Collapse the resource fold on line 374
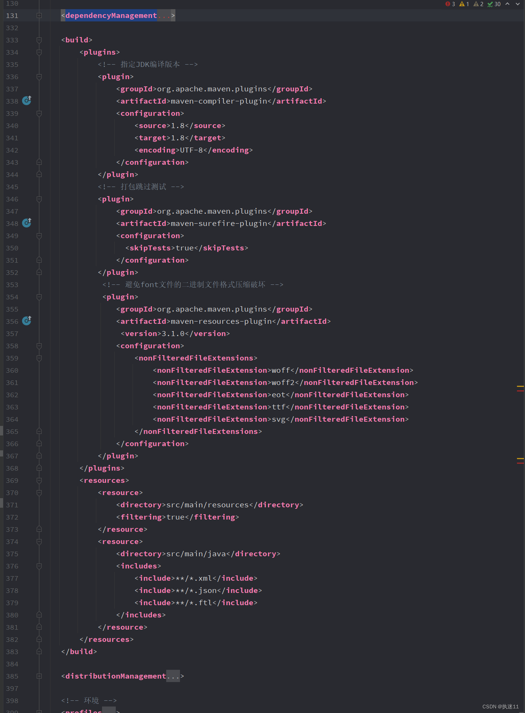The width and height of the screenshot is (525, 713). 39,542
